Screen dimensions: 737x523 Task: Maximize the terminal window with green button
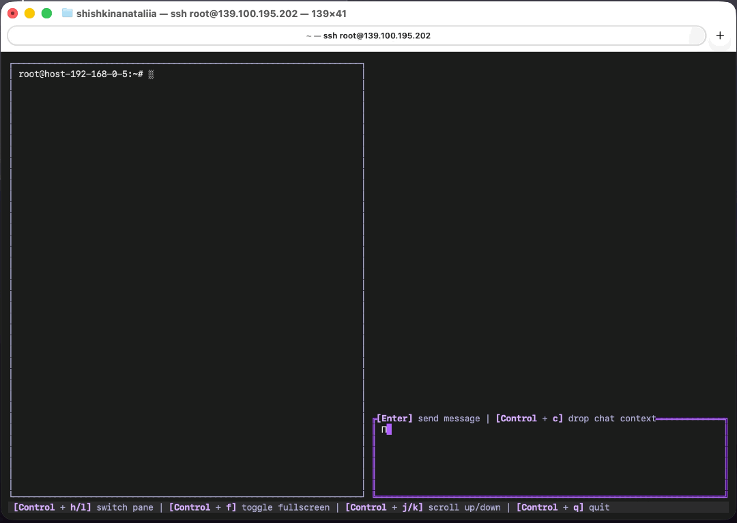point(46,13)
